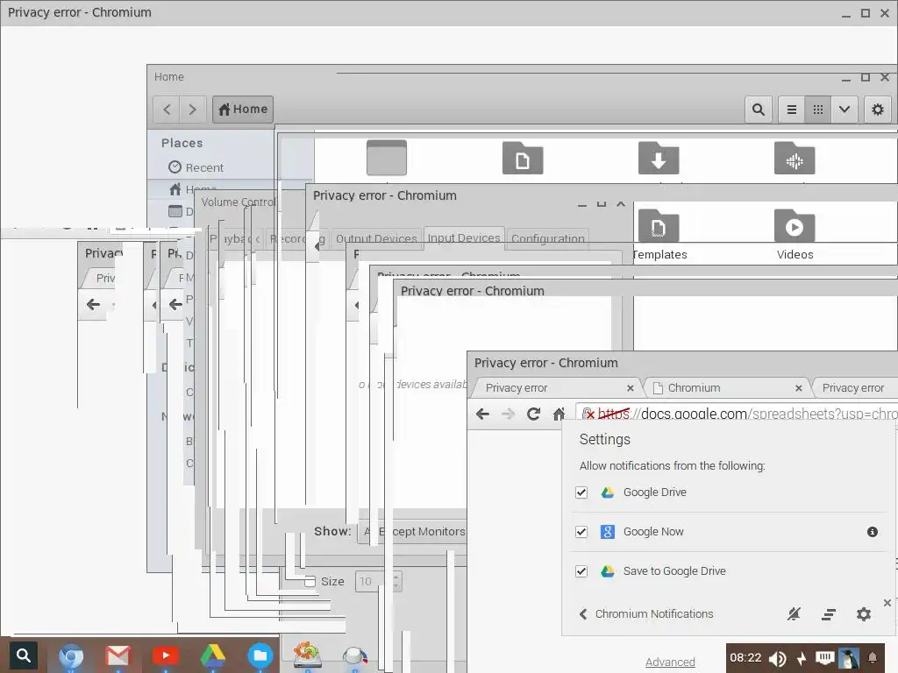
Task: Click the browser back arrow in front Chromium window
Action: [483, 414]
